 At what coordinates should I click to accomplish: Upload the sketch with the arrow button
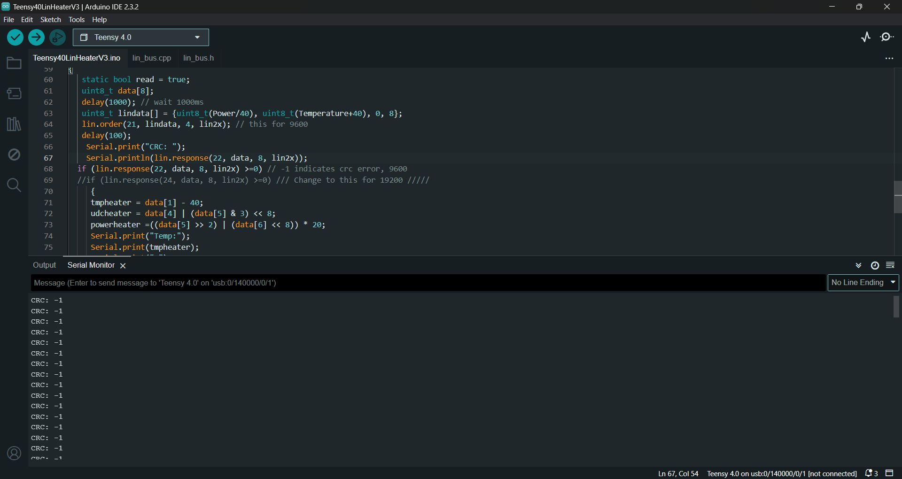[36, 37]
